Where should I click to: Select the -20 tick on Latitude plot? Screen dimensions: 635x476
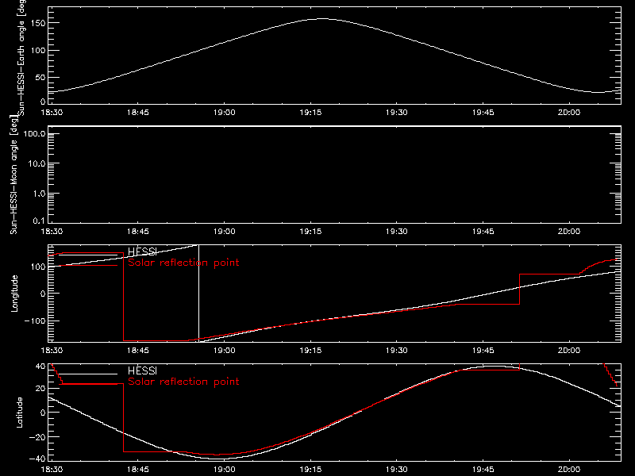(37, 437)
